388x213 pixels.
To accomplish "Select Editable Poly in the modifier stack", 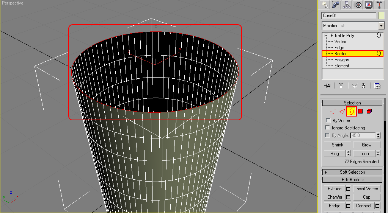I will 342,36.
